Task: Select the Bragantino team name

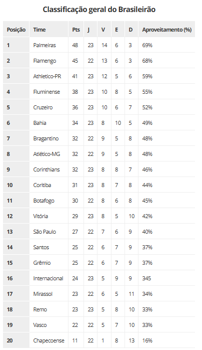Action: point(46,138)
